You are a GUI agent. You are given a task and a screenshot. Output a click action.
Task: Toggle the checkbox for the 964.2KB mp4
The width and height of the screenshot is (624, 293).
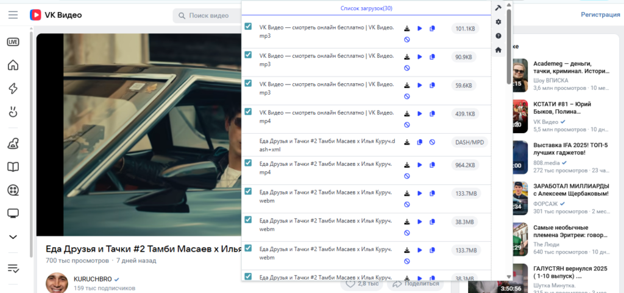248,162
